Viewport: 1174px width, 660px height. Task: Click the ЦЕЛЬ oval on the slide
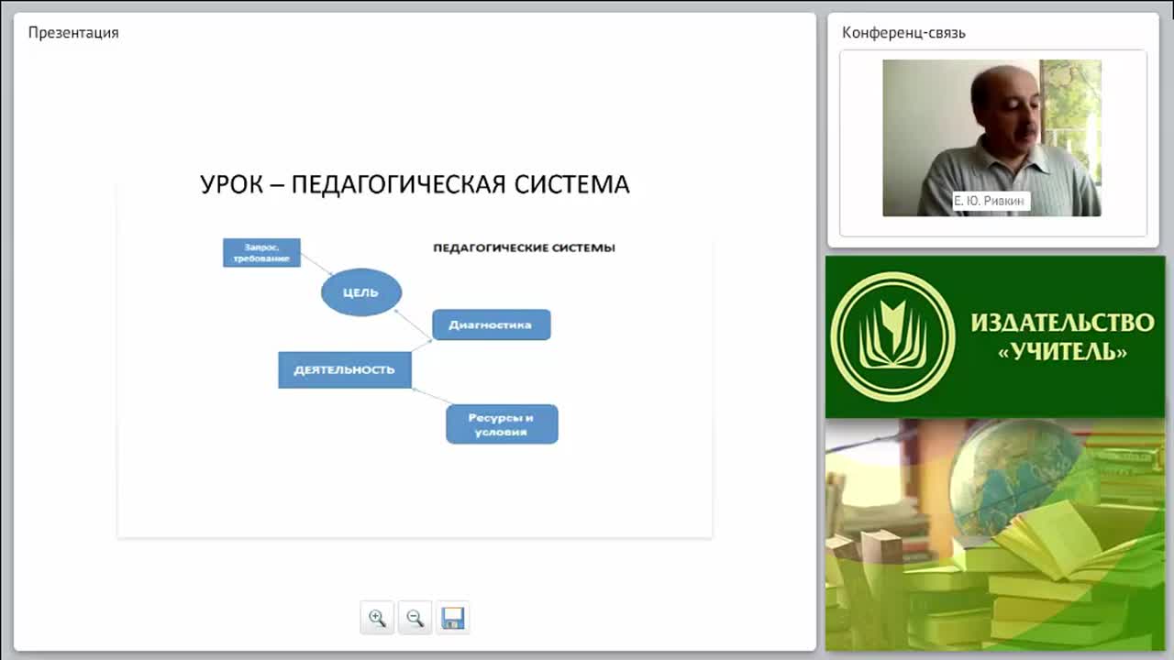tap(361, 292)
